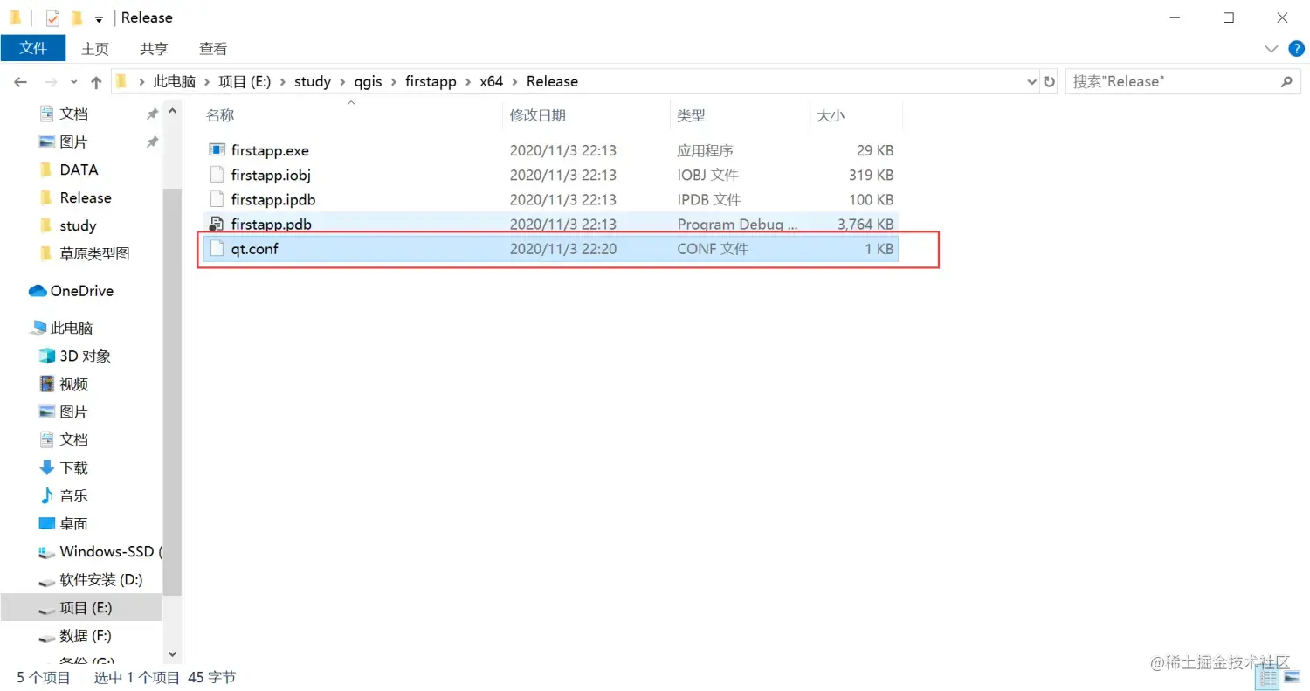Viewport: 1310px width, 691px height.
Task: Open 草原类型图 folder in sidebar
Action: point(94,253)
